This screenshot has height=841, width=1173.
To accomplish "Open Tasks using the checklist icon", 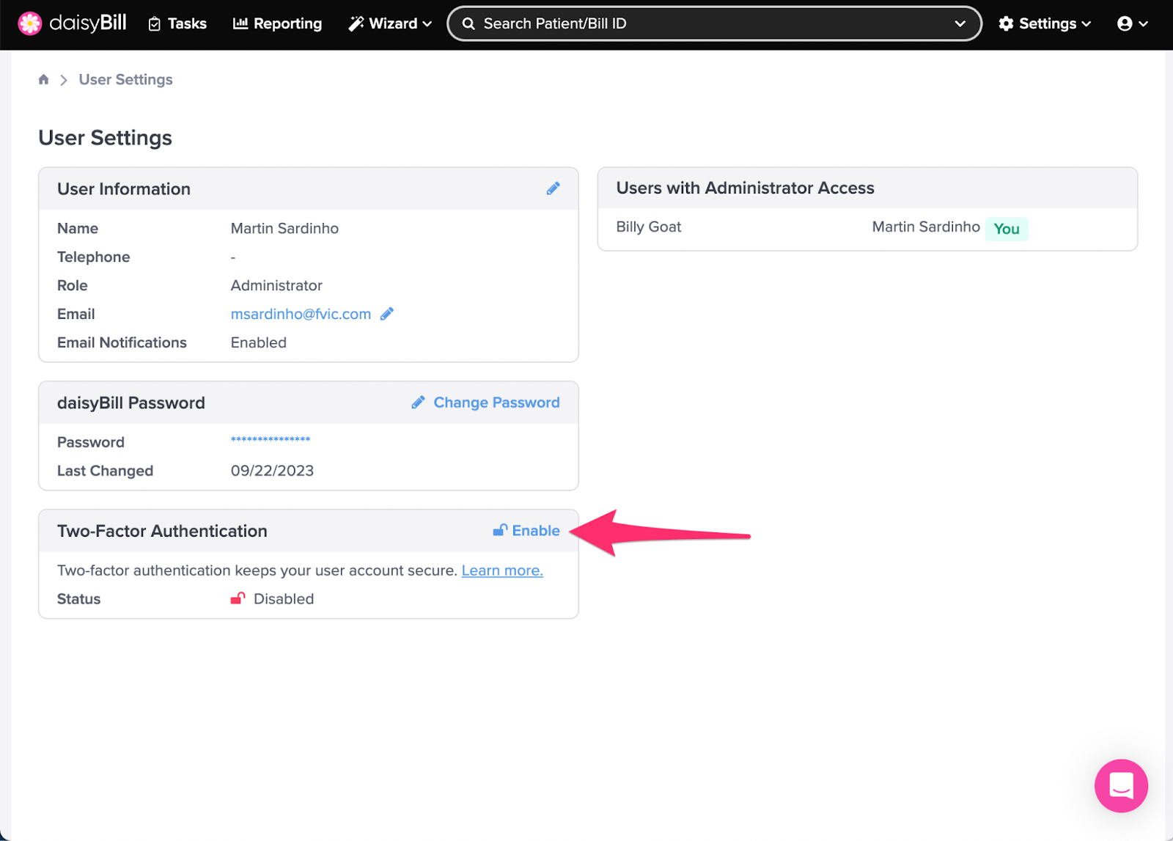I will 155,23.
